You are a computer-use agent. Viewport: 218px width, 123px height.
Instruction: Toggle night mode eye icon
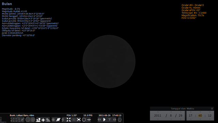point(74,120)
